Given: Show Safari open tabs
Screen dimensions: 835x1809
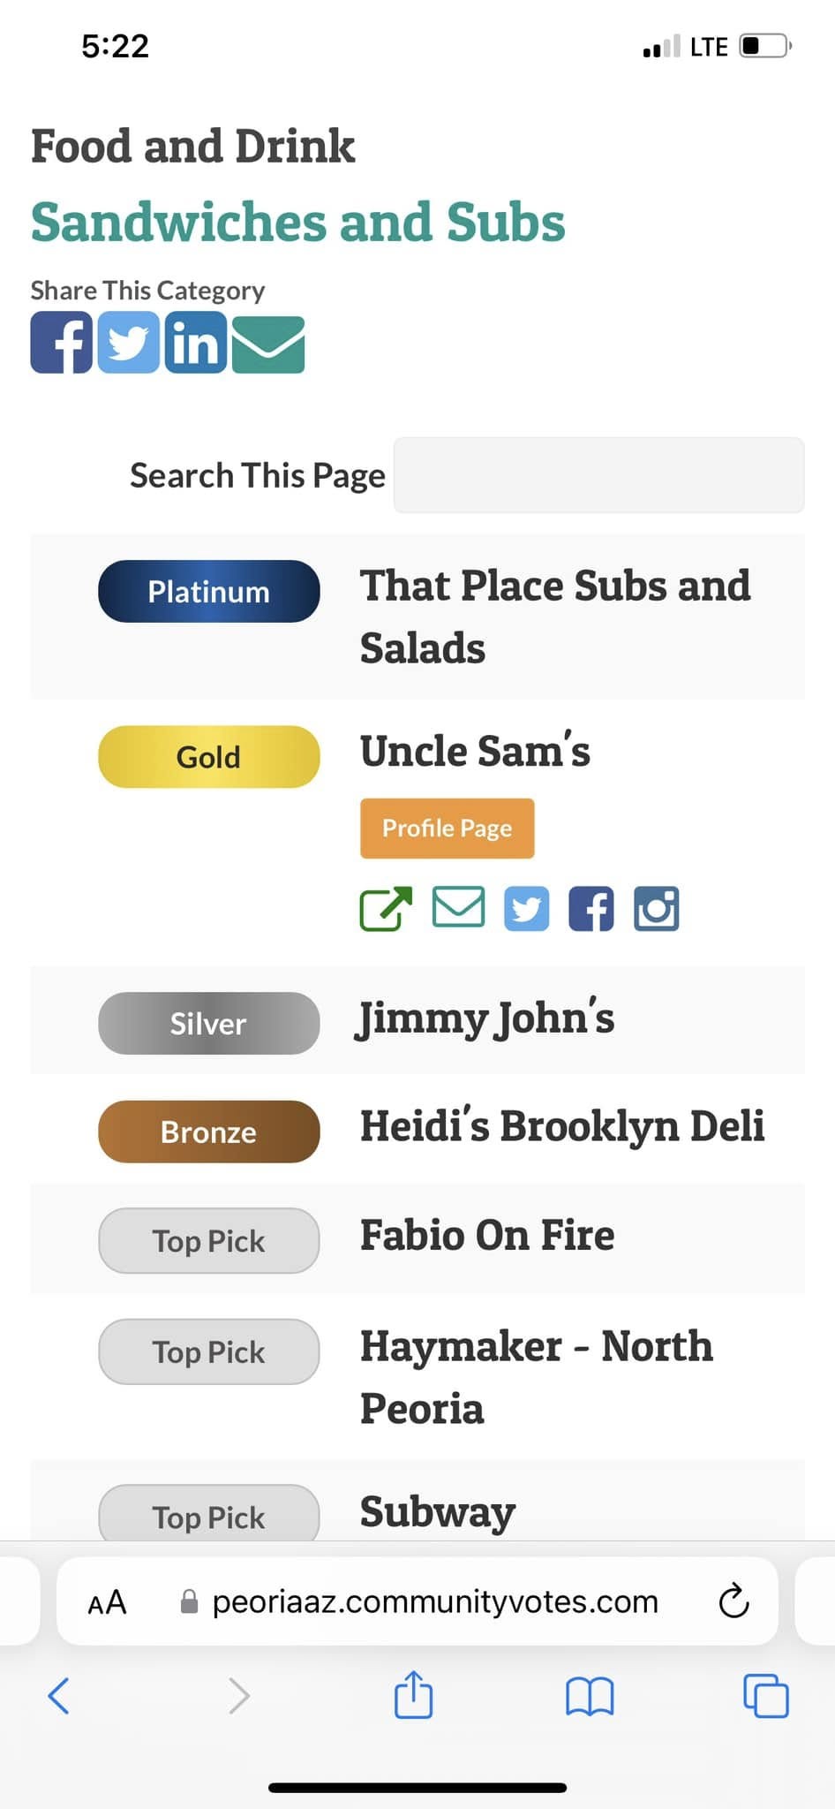Looking at the screenshot, I should tap(766, 1695).
